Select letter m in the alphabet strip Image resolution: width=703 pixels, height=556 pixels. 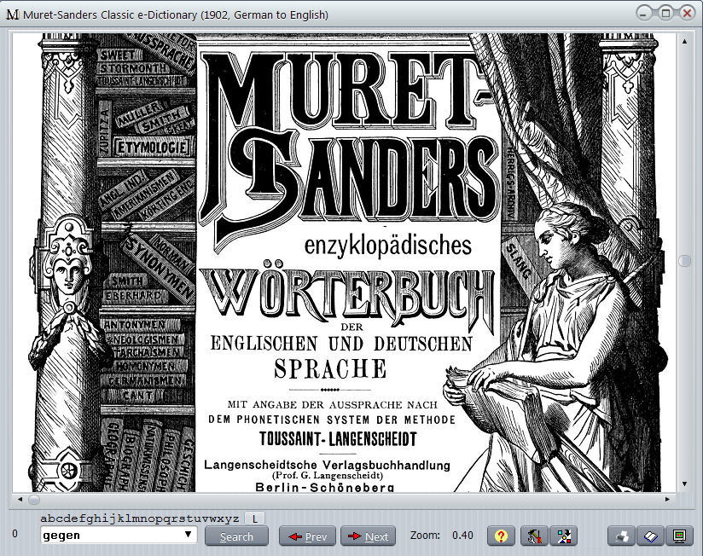pos(137,518)
